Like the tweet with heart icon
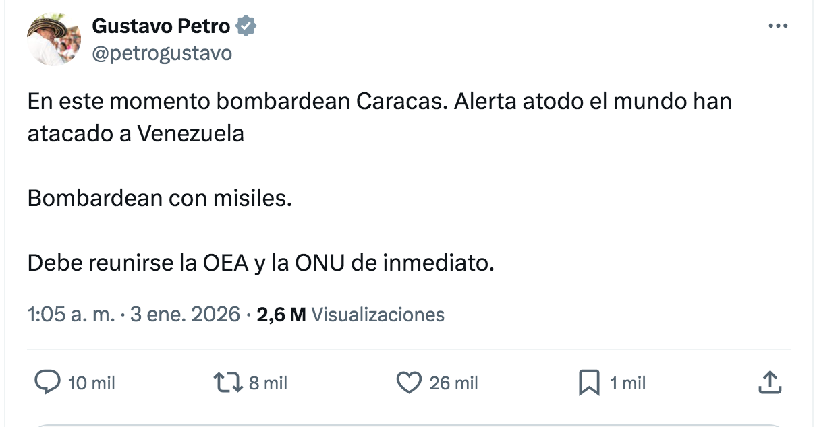This screenshot has height=427, width=815. (x=407, y=383)
